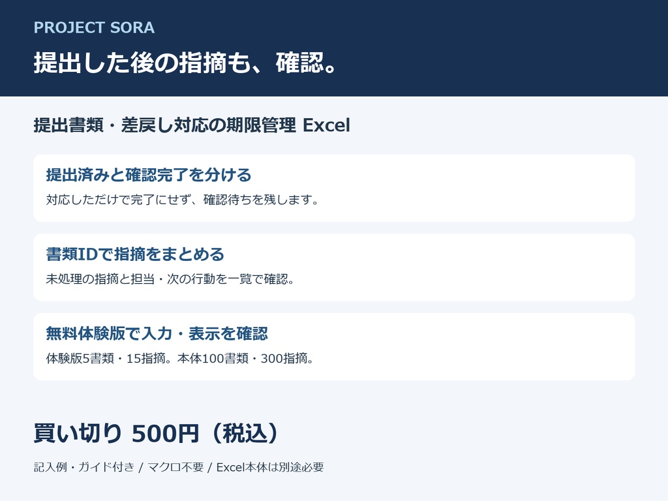Click the PROJECT SORA label
This screenshot has height=501, width=668.
(94, 27)
